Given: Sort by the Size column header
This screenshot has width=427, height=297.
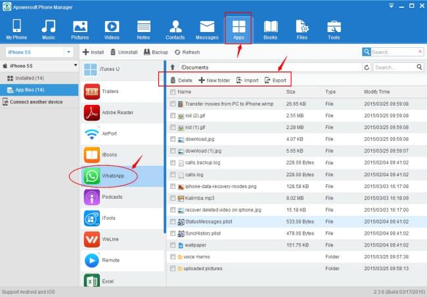Looking at the screenshot, I should click(290, 92).
